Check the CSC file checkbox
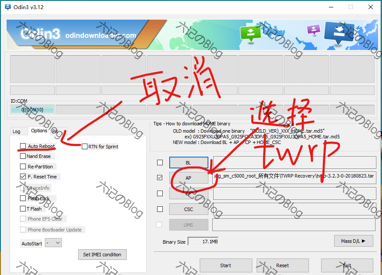The height and width of the screenshot is (275, 382). pos(160,209)
